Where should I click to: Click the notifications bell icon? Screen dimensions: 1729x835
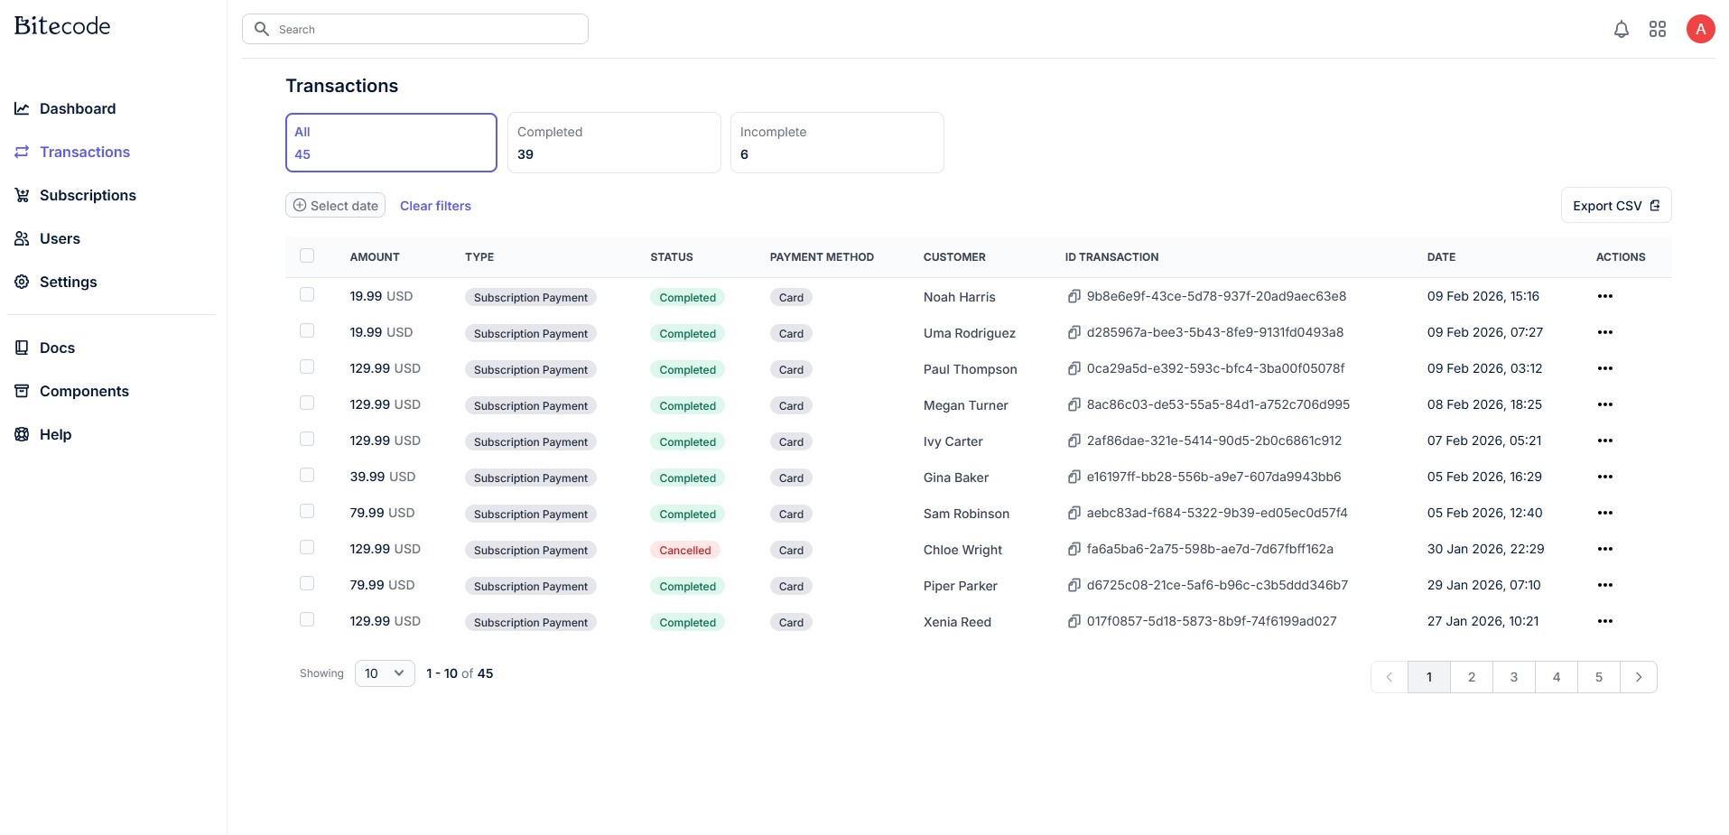coord(1621,30)
